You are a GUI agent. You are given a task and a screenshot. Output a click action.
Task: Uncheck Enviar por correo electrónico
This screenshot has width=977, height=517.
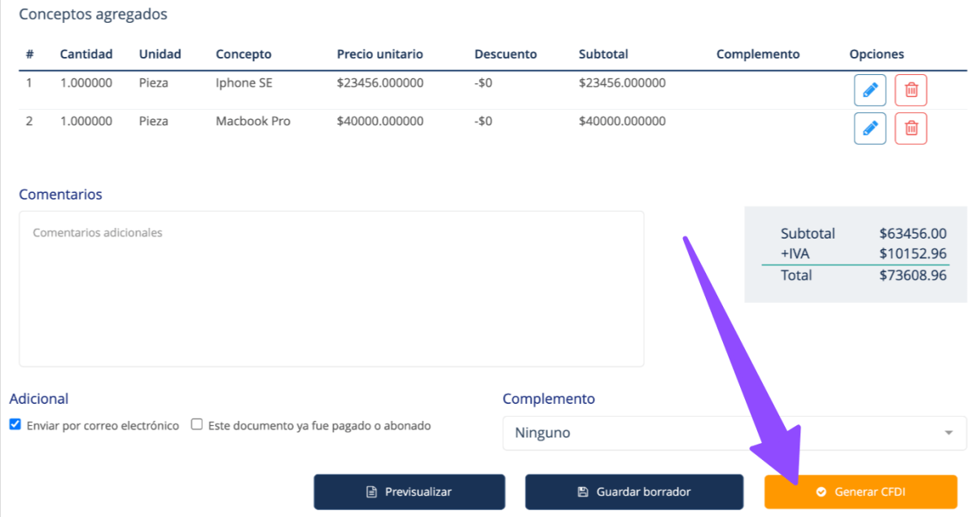pyautogui.click(x=15, y=425)
